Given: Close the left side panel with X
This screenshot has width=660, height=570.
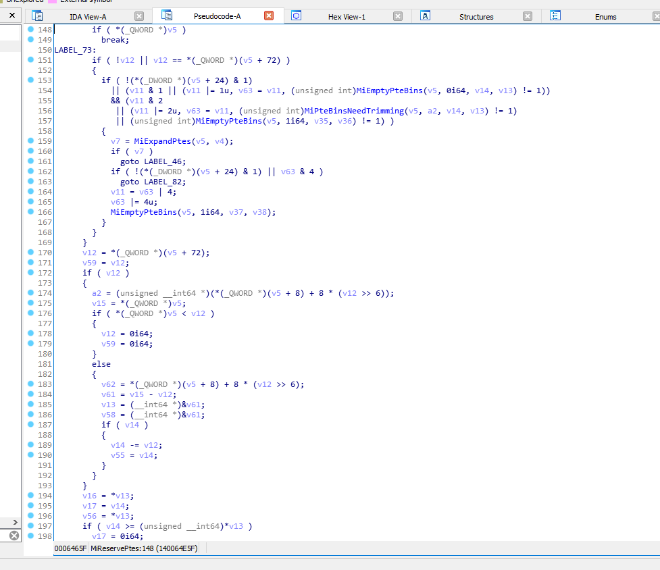Looking at the screenshot, I should pyautogui.click(x=11, y=15).
